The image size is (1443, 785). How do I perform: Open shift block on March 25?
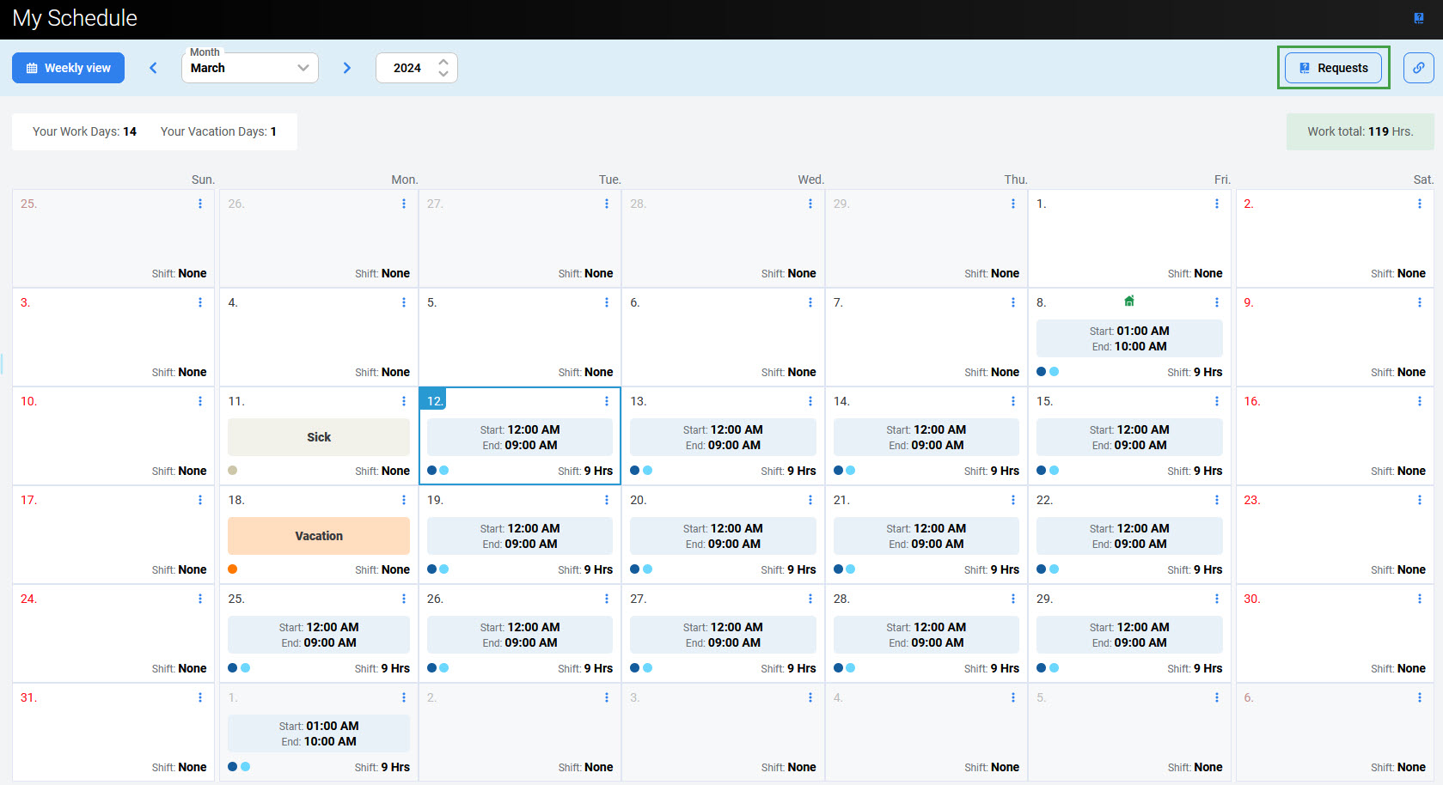319,635
